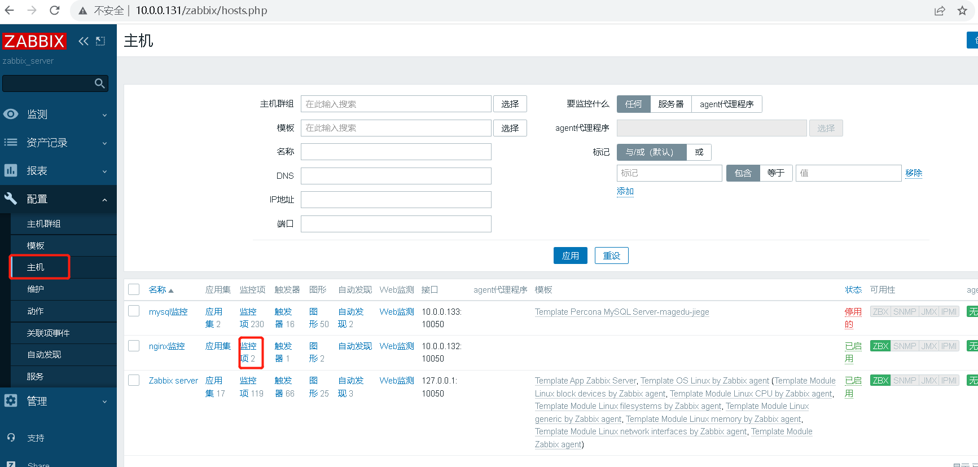Viewport: 978px width, 467px height.
Task: Click the 重设 filter button
Action: (612, 255)
